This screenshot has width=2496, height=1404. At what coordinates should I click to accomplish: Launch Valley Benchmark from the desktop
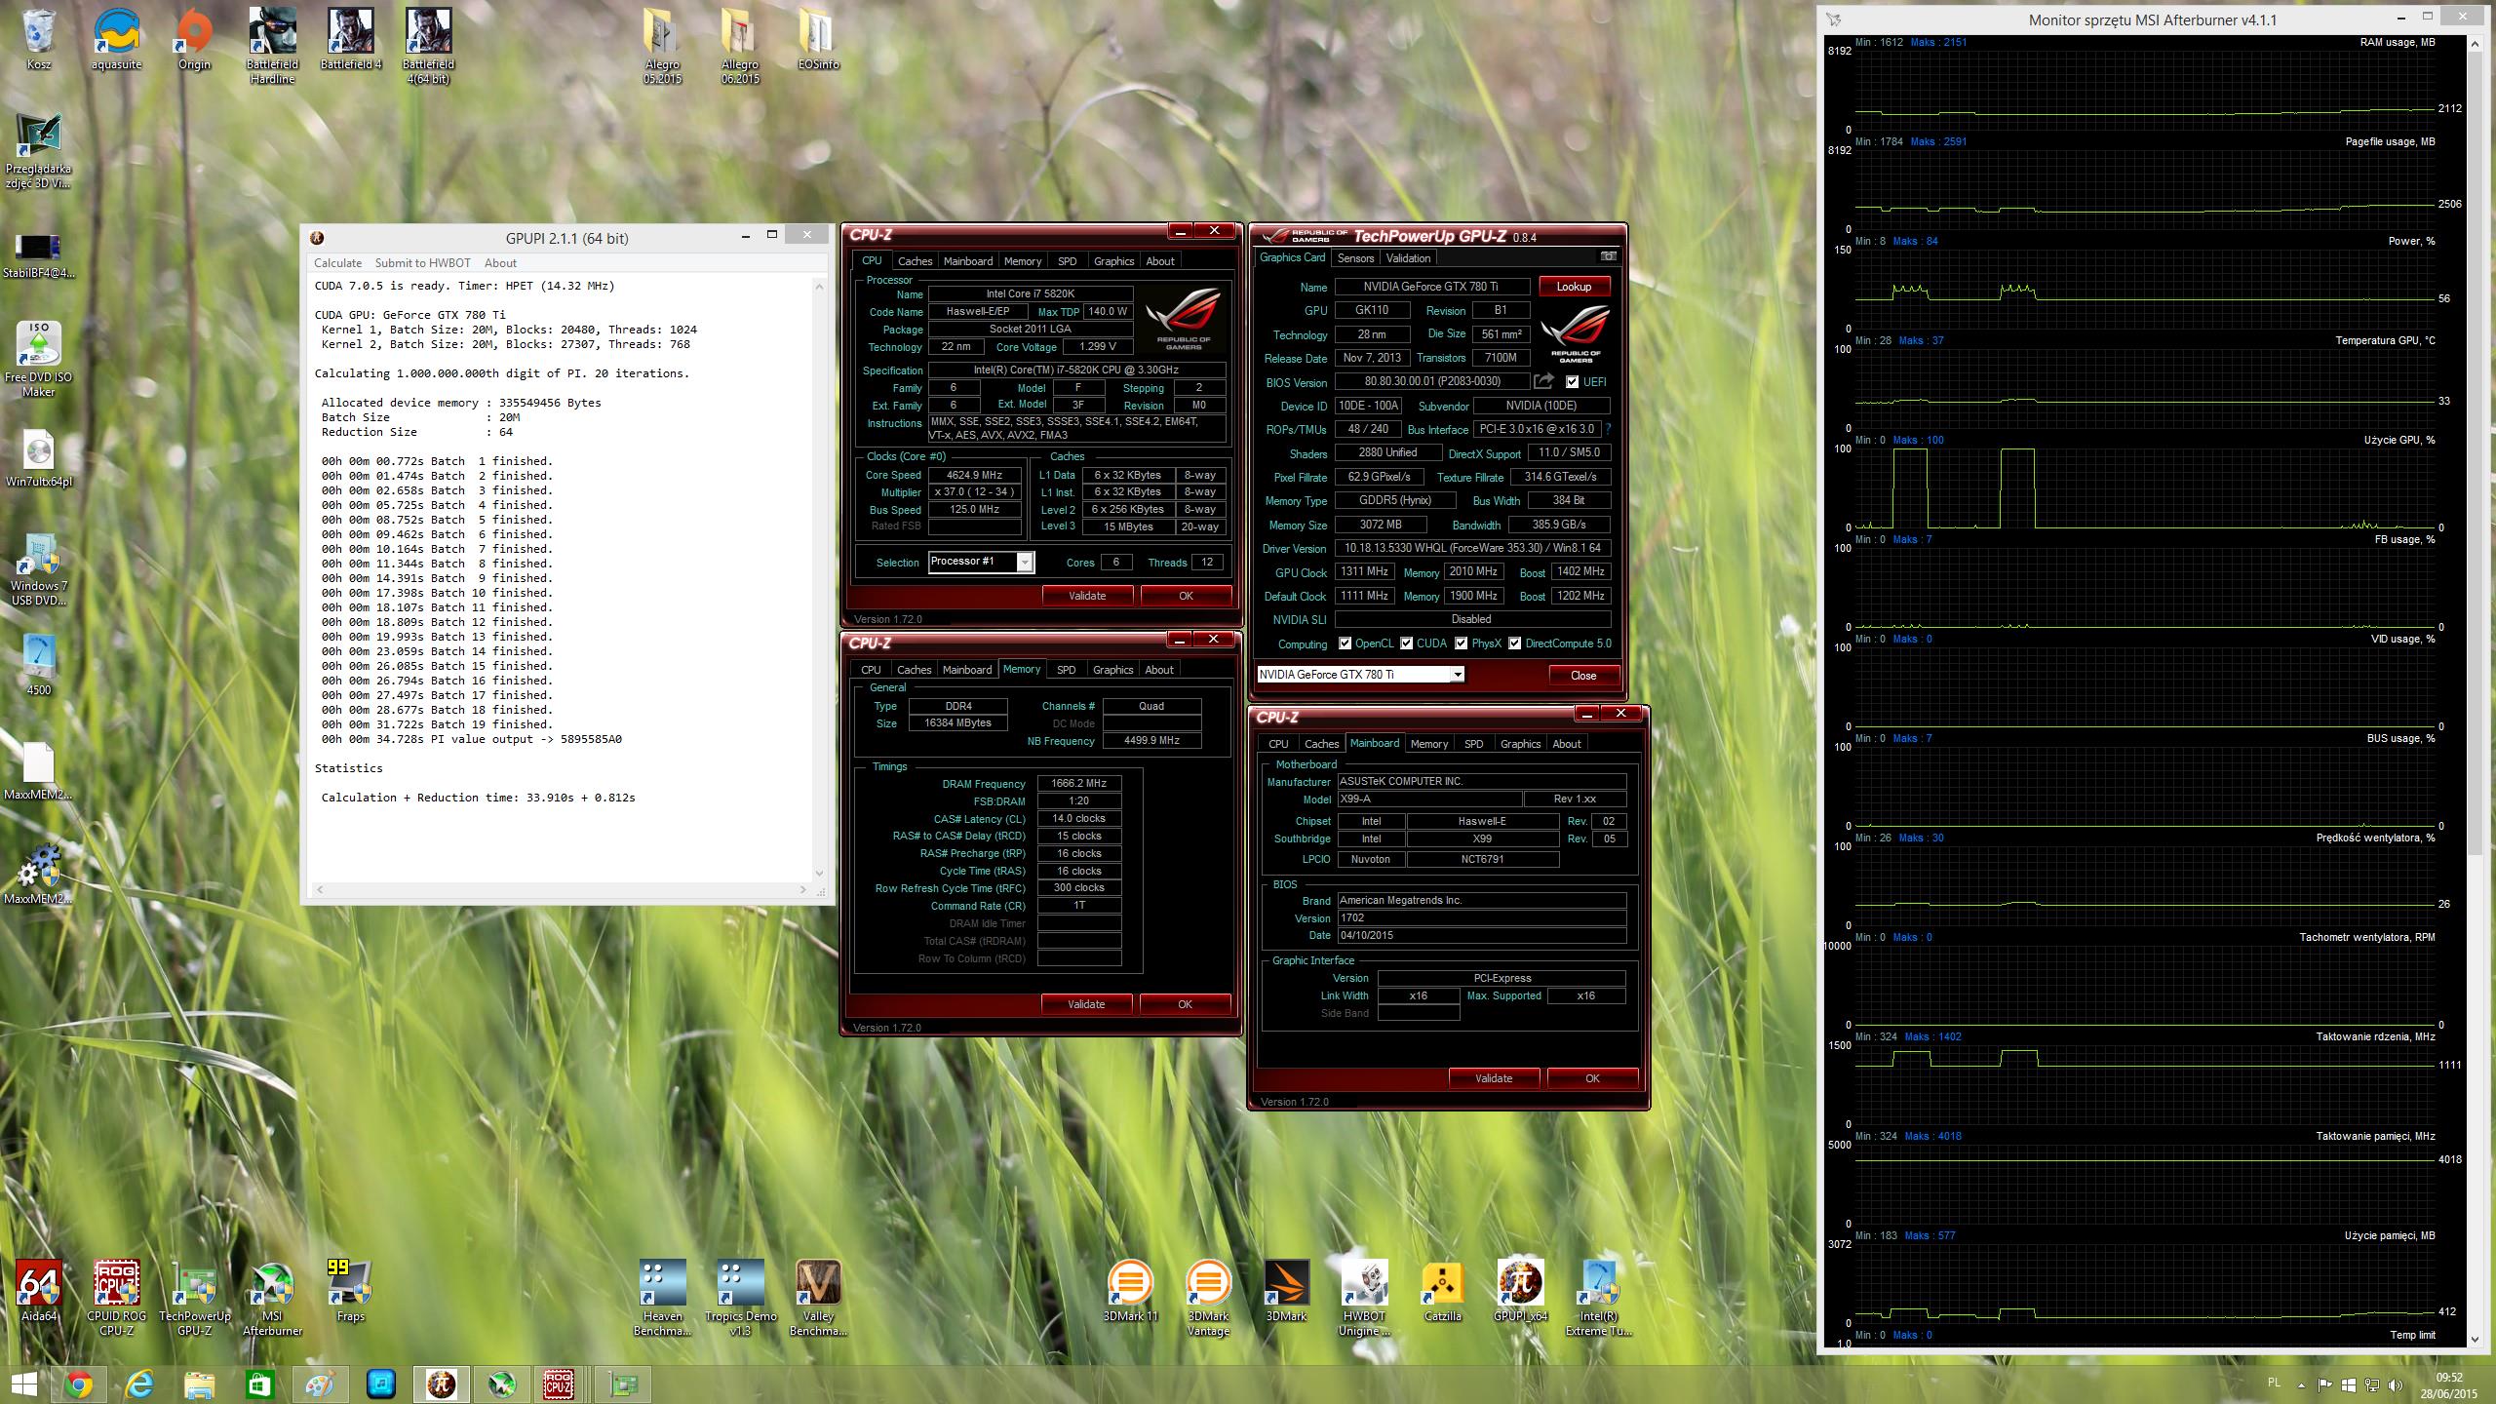coord(818,1298)
